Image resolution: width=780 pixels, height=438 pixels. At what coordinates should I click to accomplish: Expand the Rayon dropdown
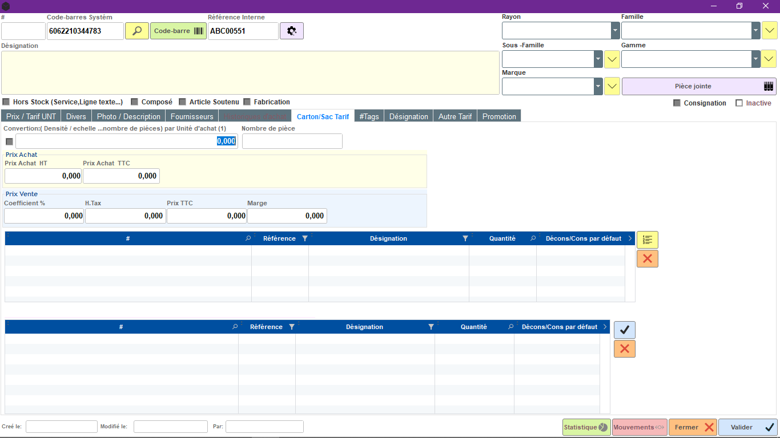point(615,30)
